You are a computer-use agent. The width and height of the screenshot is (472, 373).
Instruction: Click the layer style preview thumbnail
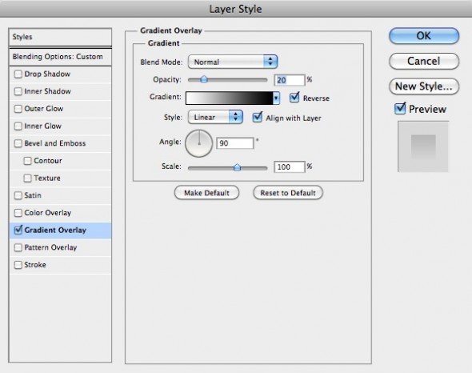(423, 146)
